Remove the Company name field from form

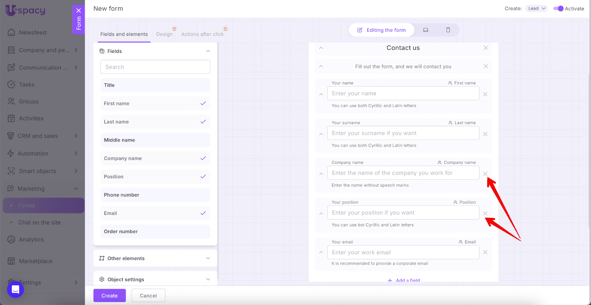click(485, 174)
